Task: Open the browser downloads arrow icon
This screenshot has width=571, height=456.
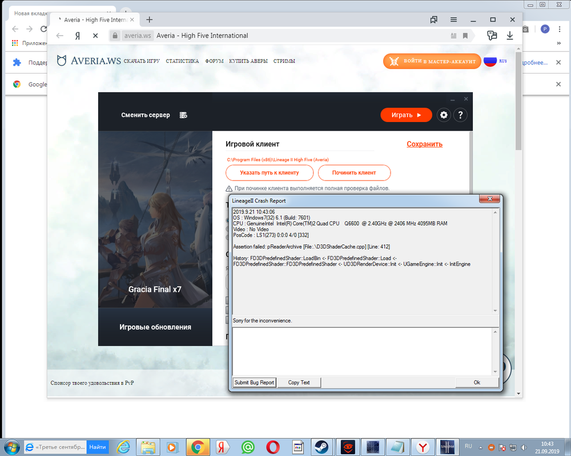Action: 509,35
